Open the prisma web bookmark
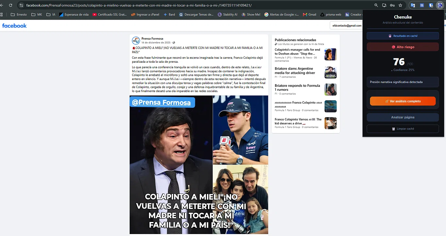446x236 pixels. [331, 14]
